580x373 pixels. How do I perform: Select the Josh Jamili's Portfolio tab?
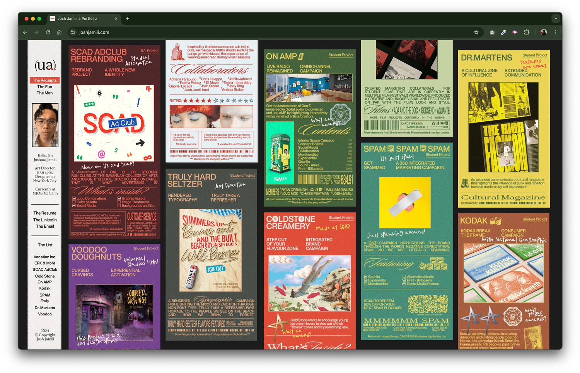pos(84,19)
